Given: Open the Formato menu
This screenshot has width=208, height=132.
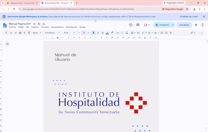Looking at the screenshot, I should coord(45,27).
